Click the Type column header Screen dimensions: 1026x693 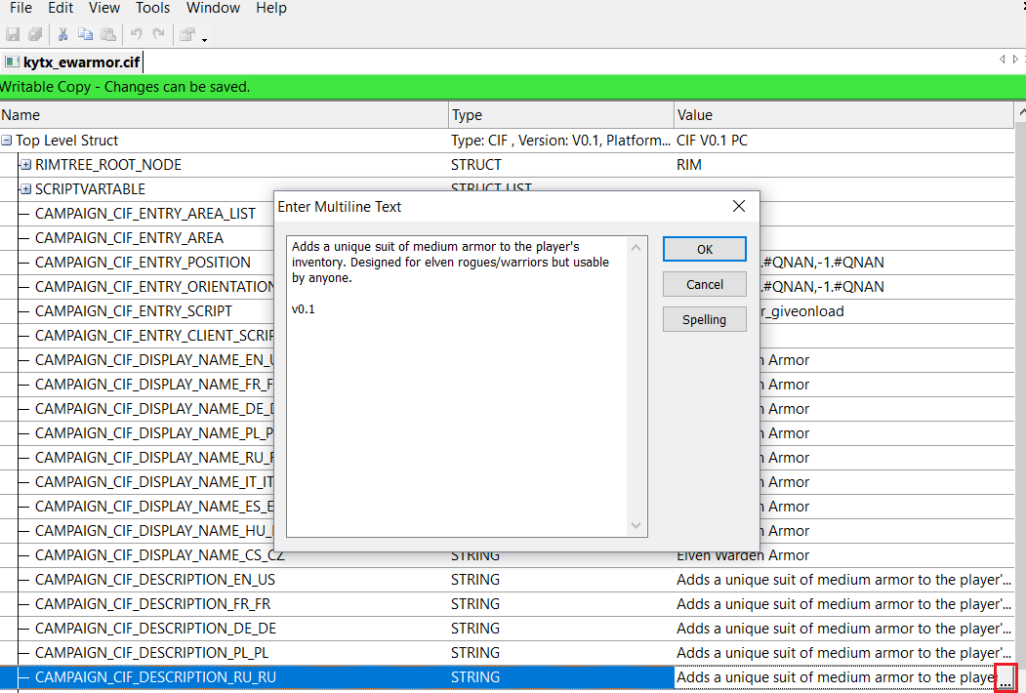pyautogui.click(x=561, y=115)
